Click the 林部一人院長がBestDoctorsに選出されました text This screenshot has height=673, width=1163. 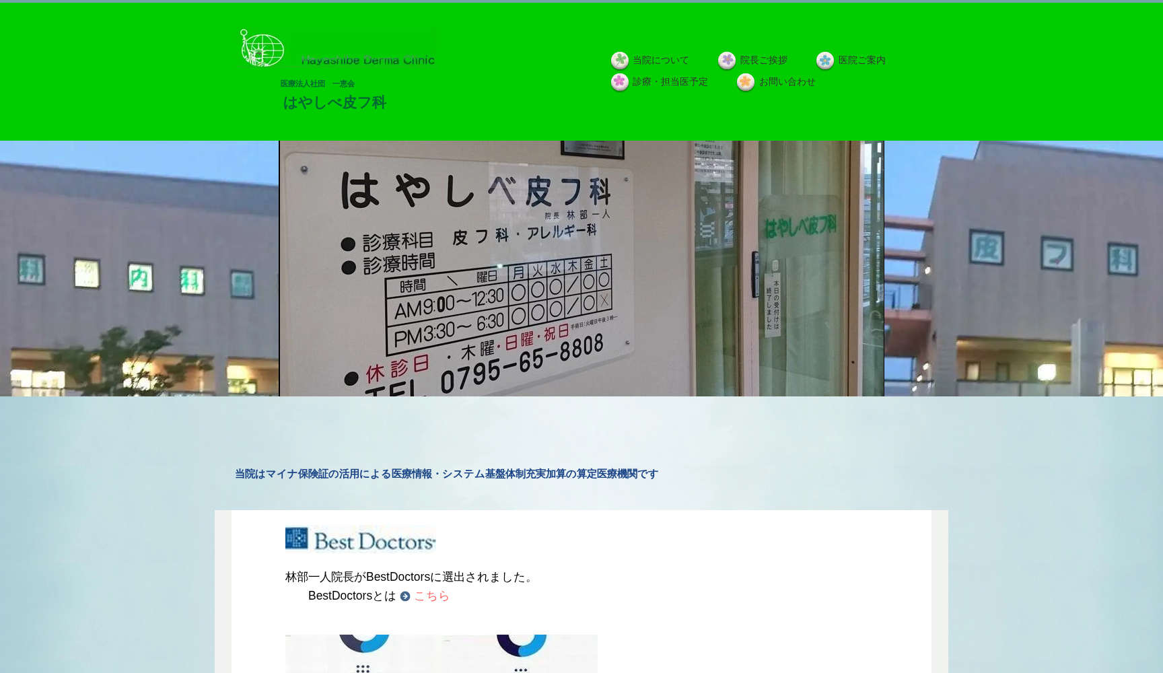411,577
